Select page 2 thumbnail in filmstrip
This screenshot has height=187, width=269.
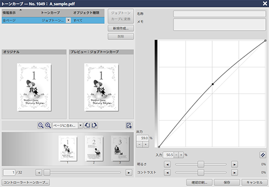[94, 148]
